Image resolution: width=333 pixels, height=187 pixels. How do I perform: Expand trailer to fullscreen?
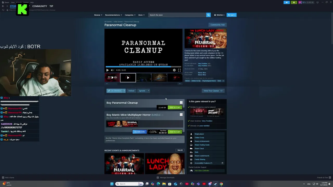click(x=180, y=70)
